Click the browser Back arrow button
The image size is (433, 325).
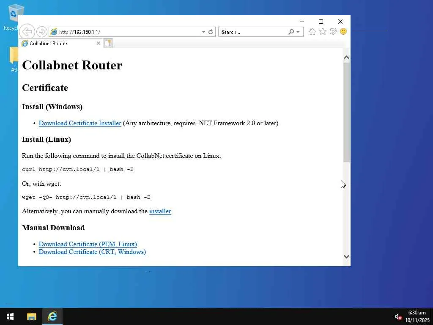point(27,31)
